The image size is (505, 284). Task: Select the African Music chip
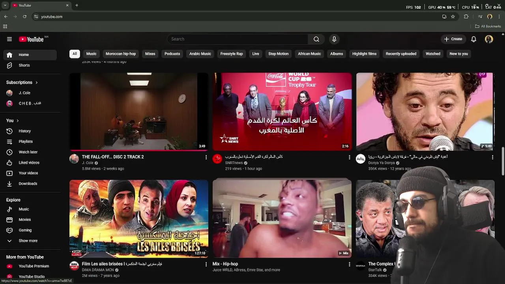(310, 54)
